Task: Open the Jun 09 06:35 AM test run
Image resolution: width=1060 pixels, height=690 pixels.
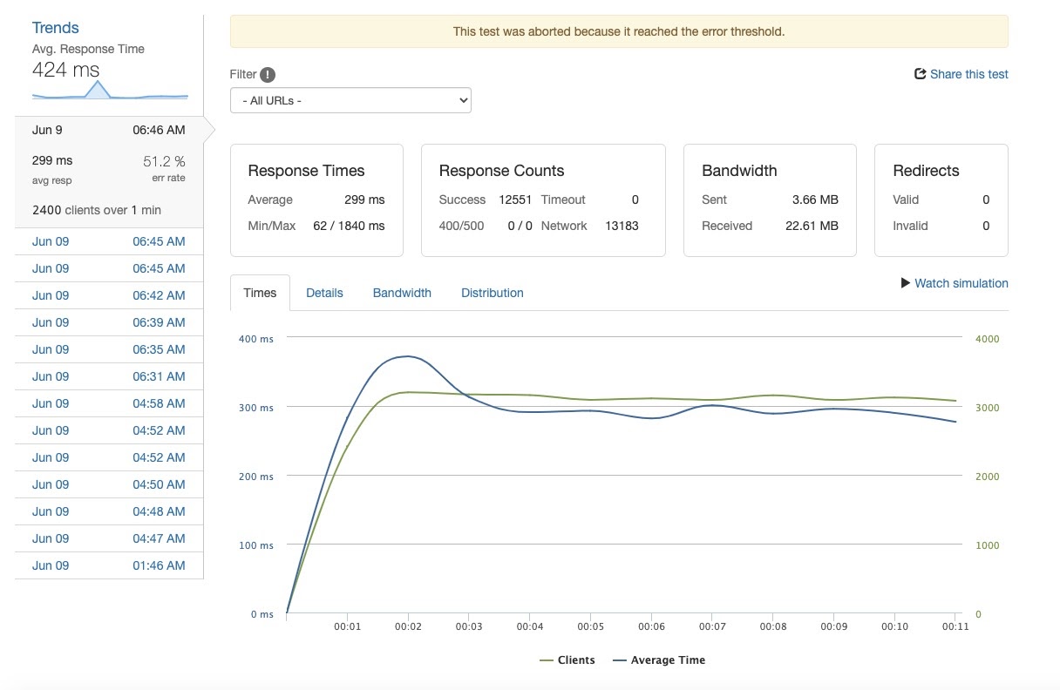Action: [x=109, y=349]
